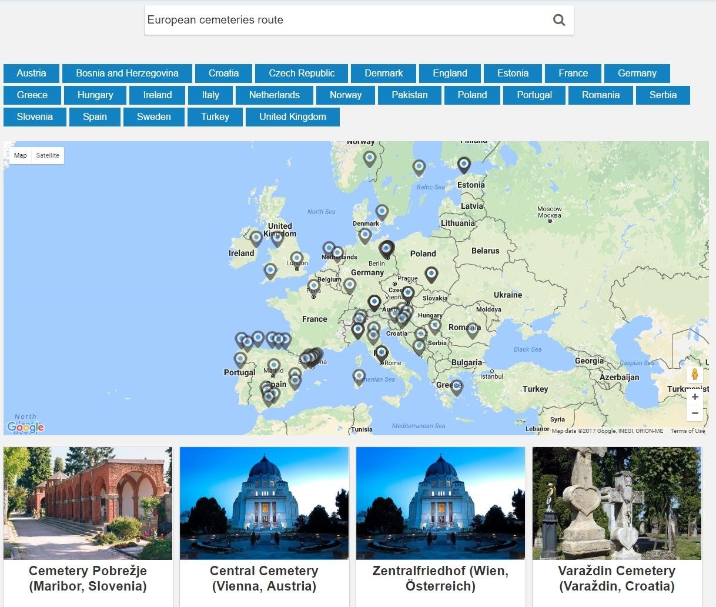
Task: Click into the cemeteries search field
Action: point(347,20)
